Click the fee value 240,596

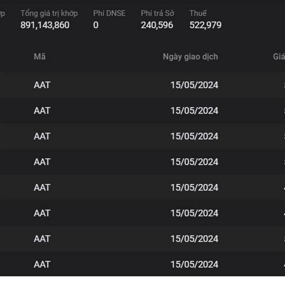point(157,25)
